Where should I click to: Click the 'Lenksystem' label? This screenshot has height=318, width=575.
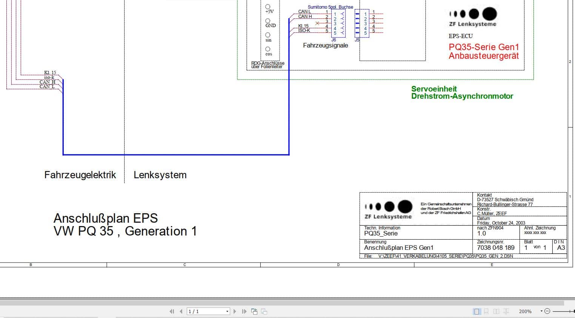pyautogui.click(x=160, y=175)
